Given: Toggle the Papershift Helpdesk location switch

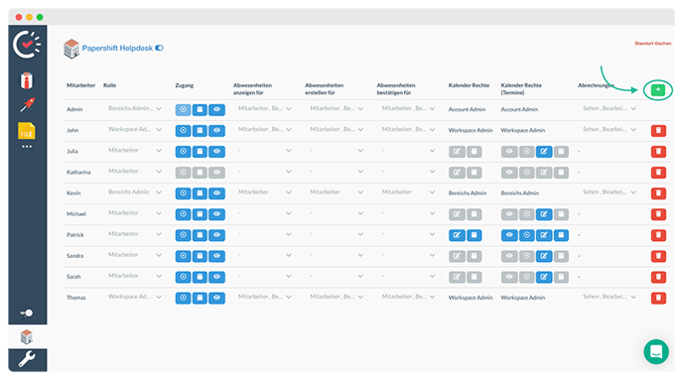Looking at the screenshot, I should [x=160, y=48].
